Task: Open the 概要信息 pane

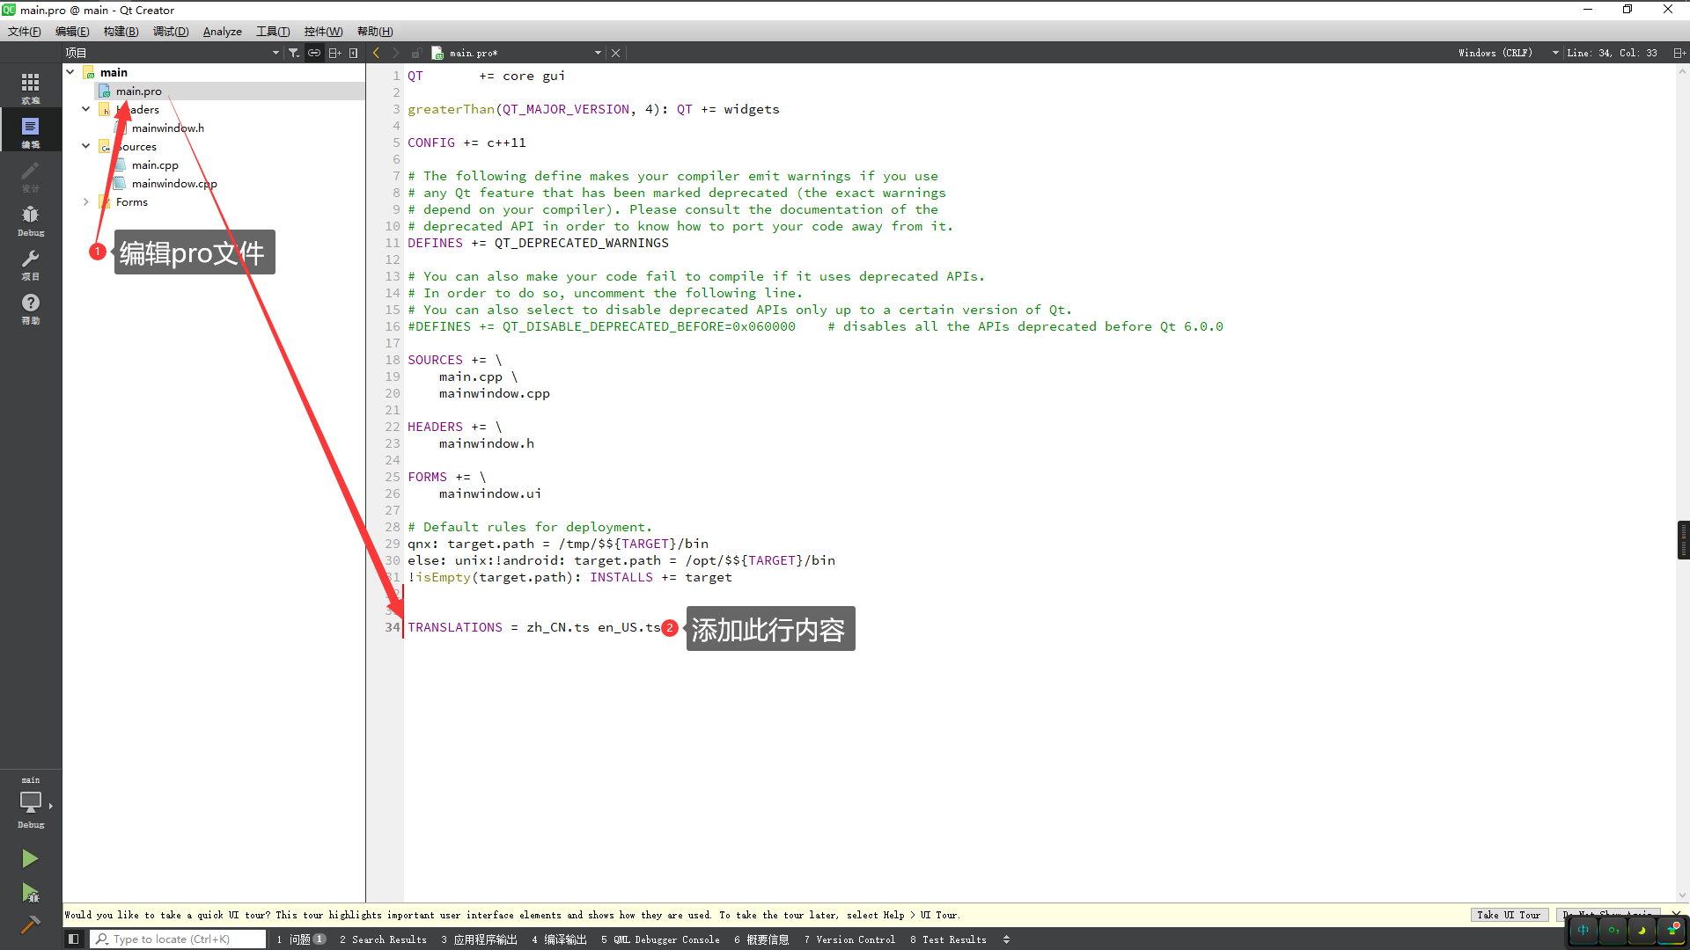Action: click(761, 939)
